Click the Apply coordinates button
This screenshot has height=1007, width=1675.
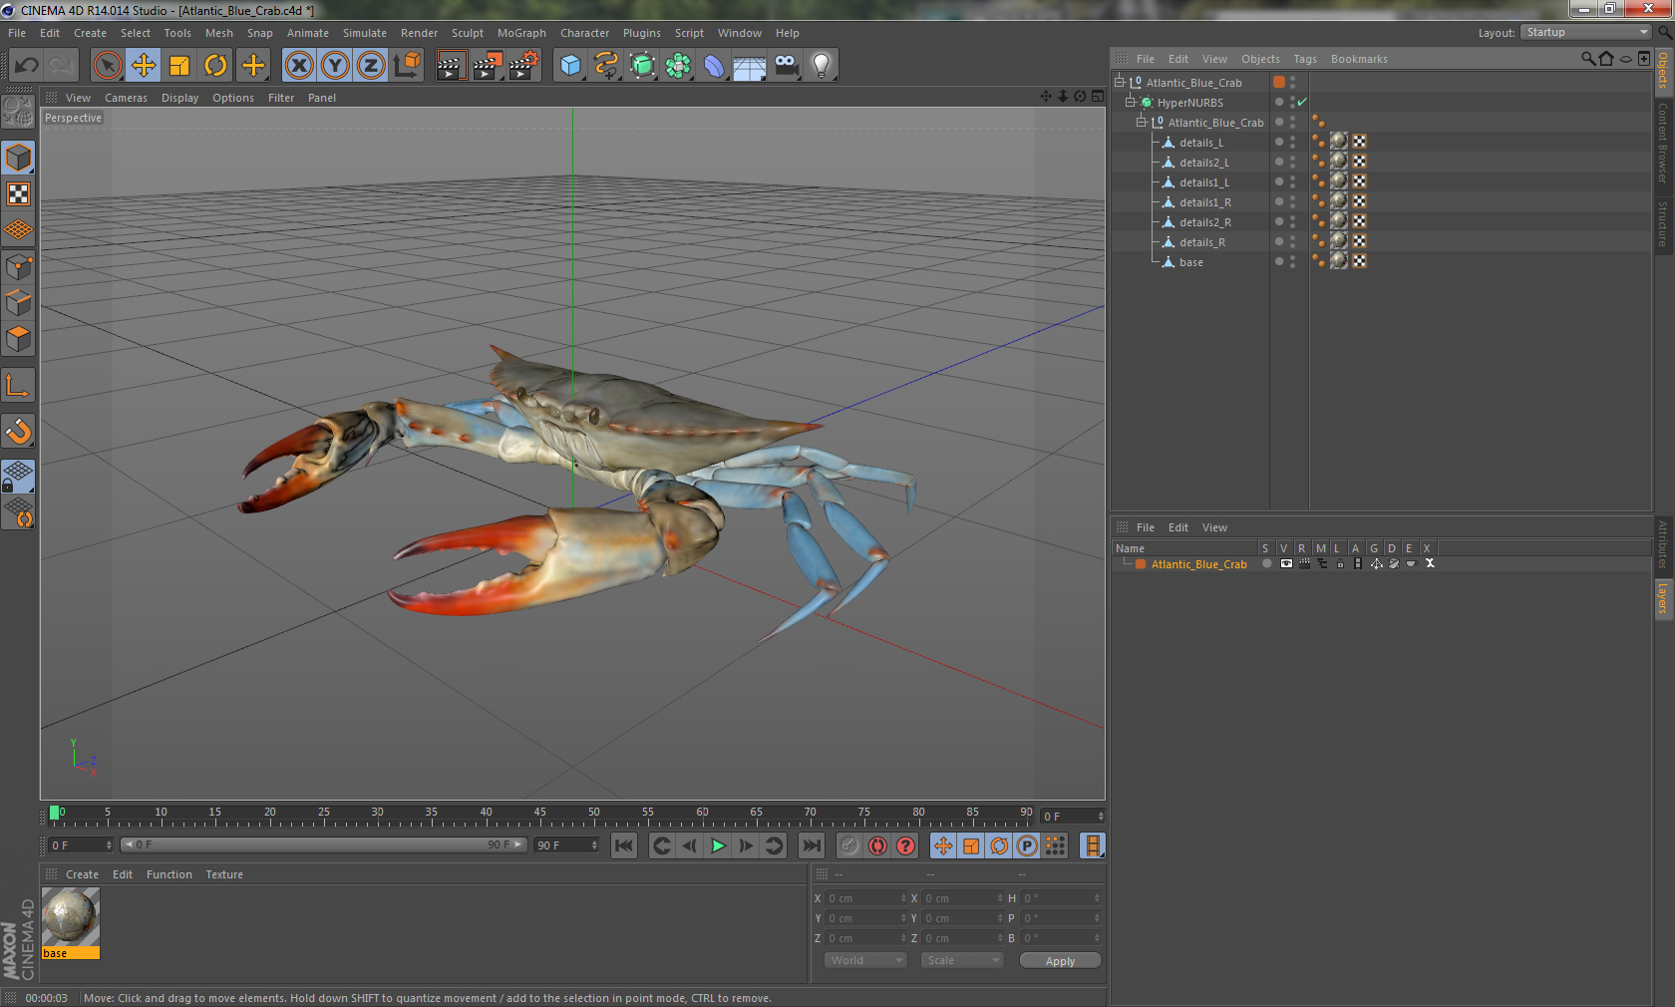click(x=1061, y=961)
